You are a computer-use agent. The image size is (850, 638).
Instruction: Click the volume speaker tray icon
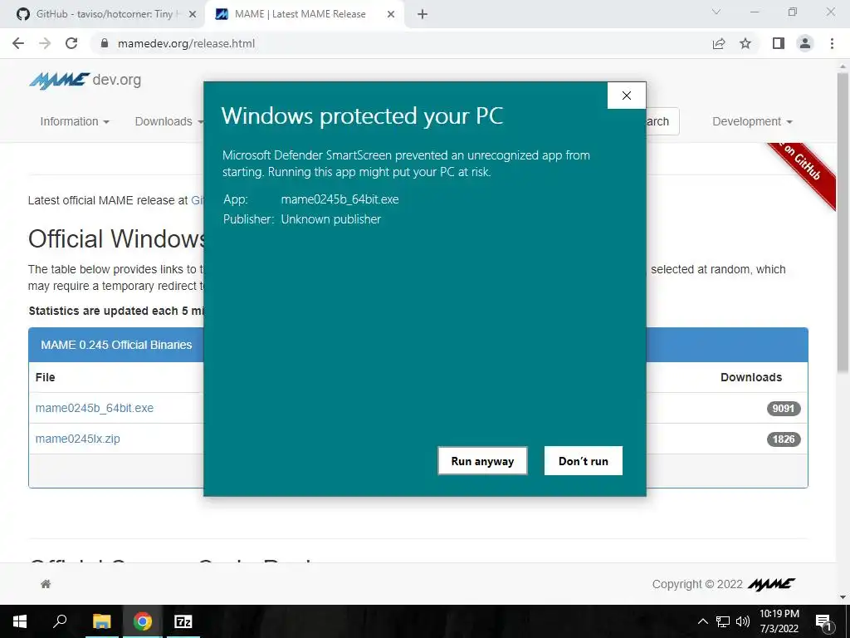click(x=743, y=621)
